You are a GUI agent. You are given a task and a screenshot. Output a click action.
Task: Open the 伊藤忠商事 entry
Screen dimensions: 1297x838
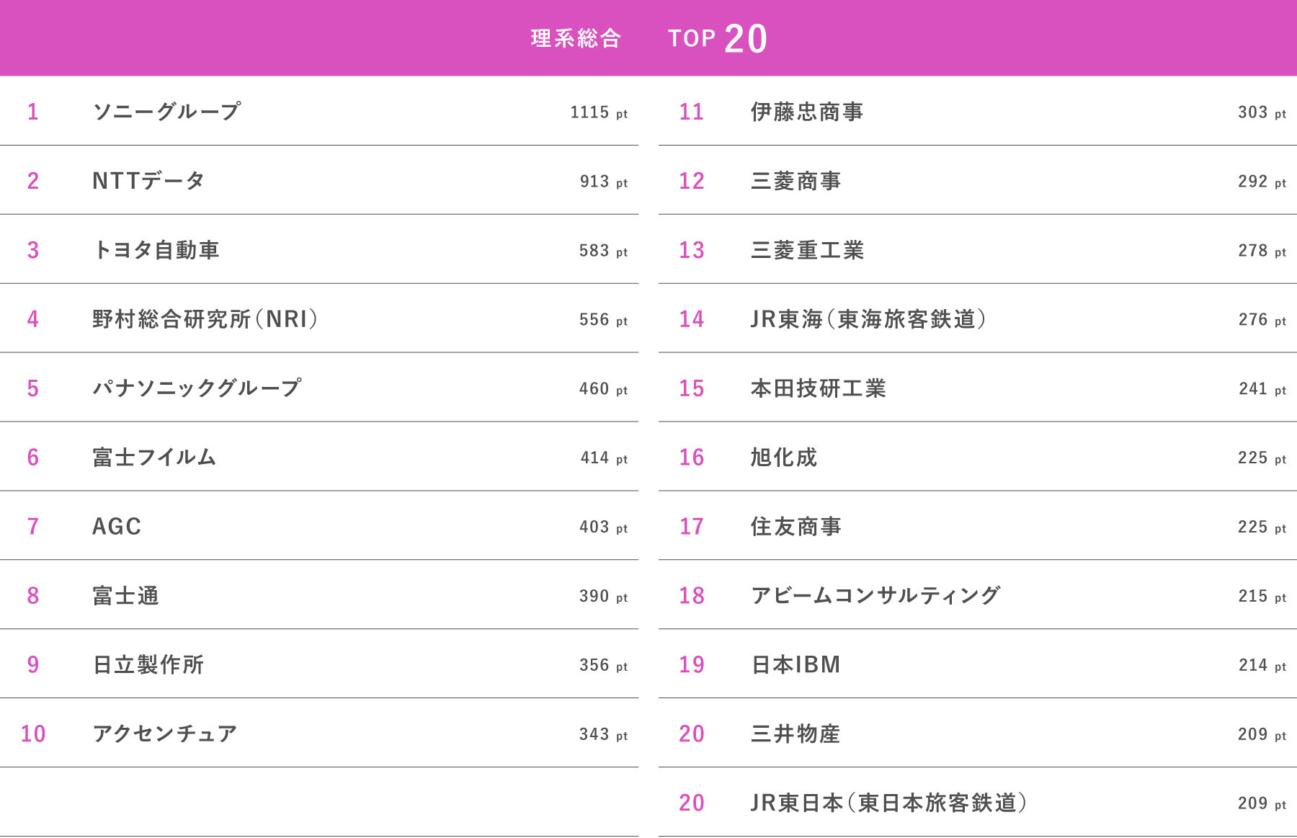(807, 112)
